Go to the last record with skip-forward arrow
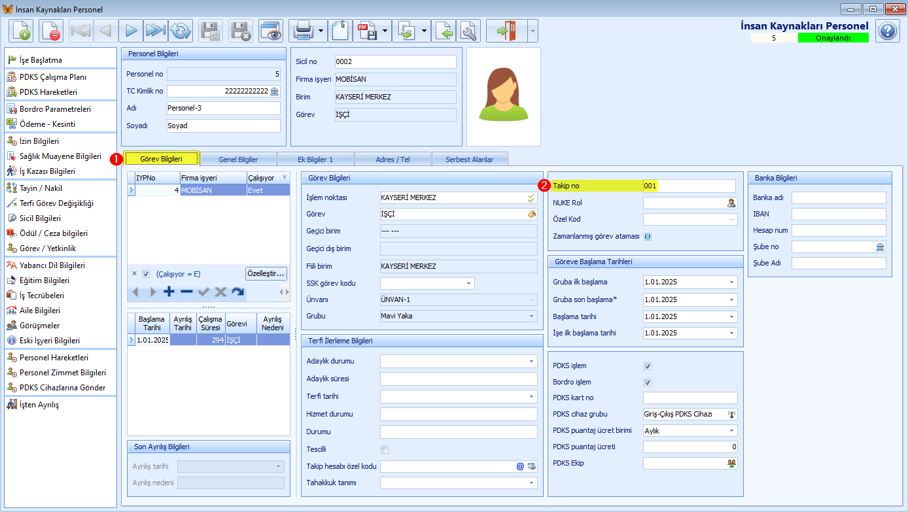This screenshot has height=512, width=908. (x=156, y=31)
